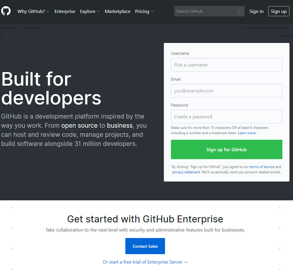Click the Sign up header button
The height and width of the screenshot is (273, 293).
279,11
